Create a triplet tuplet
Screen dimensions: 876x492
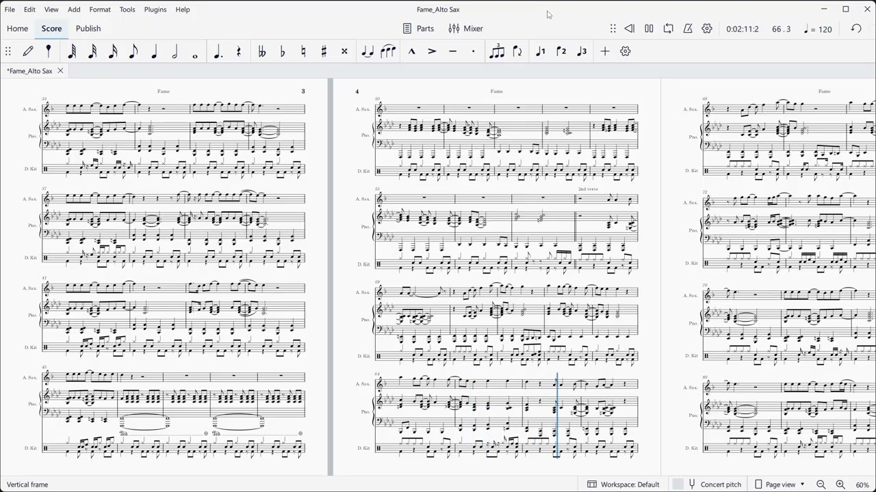pyautogui.click(x=497, y=51)
